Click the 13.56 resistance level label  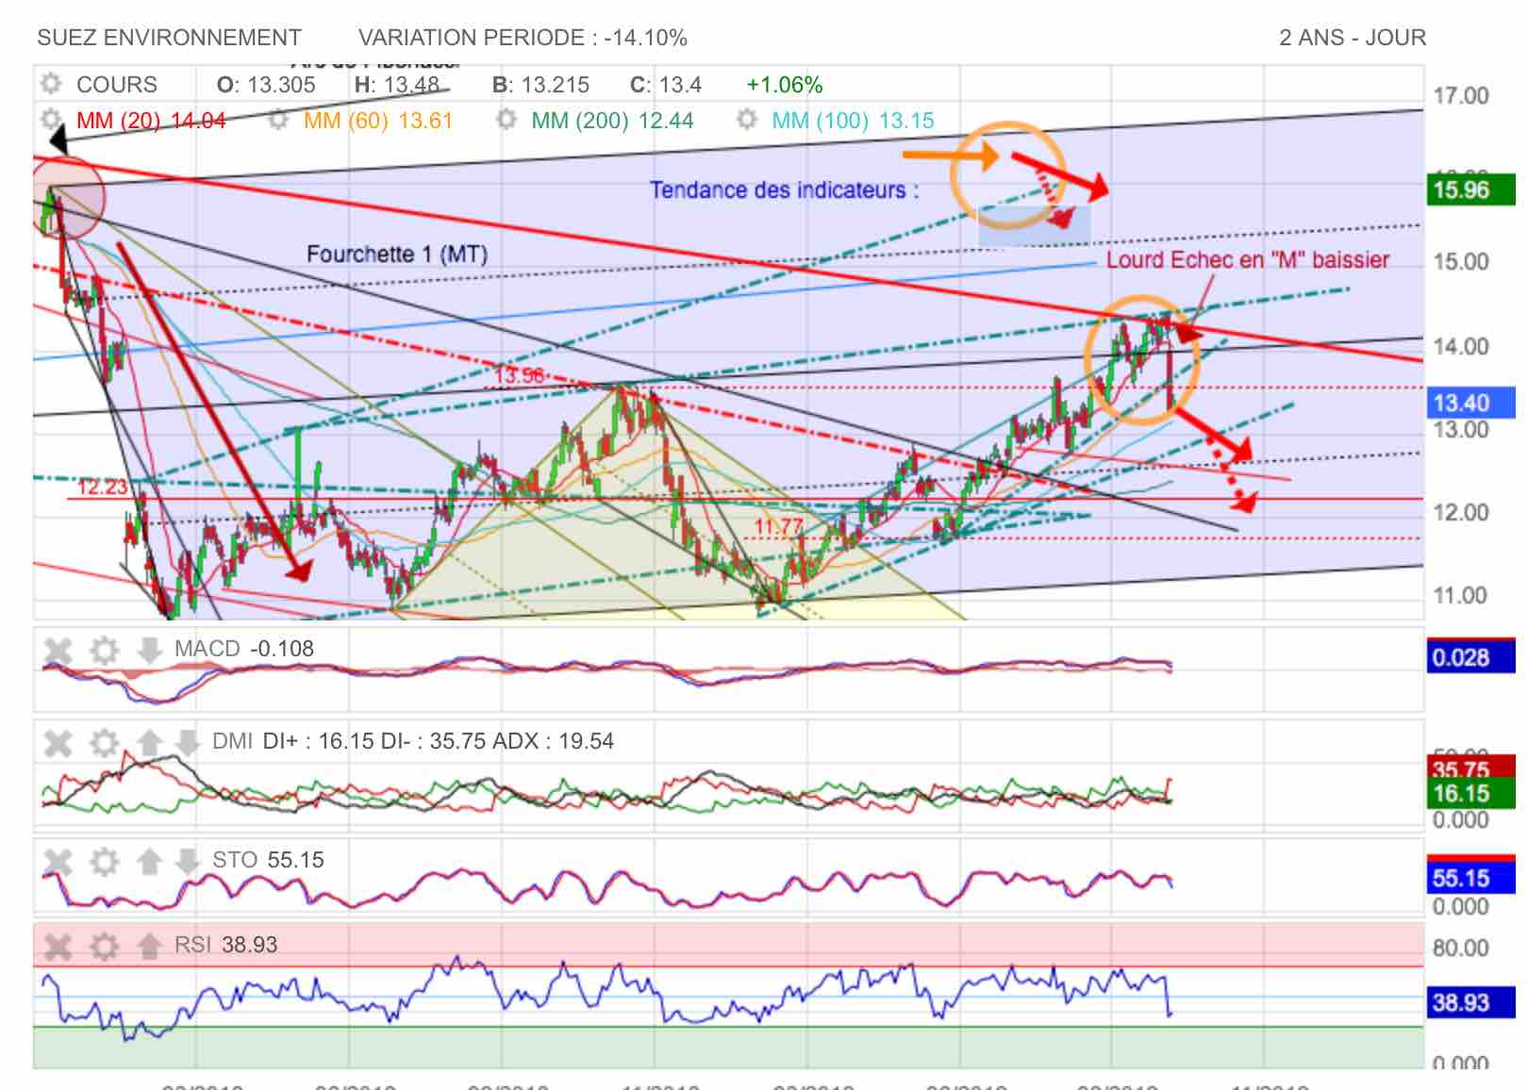point(520,375)
